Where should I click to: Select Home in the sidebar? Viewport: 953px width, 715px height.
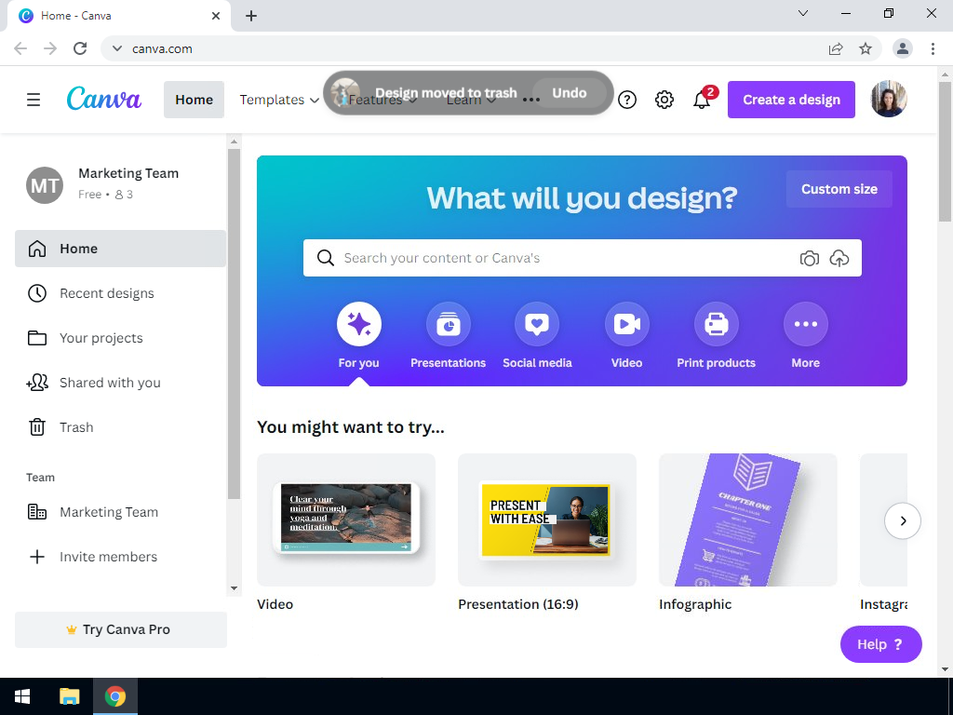point(120,249)
